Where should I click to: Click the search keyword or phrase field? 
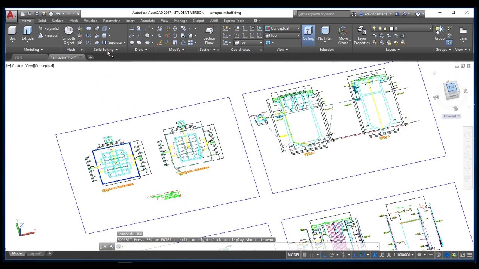tap(323, 14)
